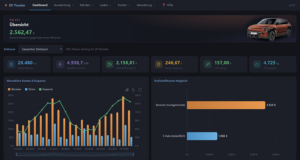Click the EV Tracker brand link
This screenshot has height=160, width=300.
15,5
